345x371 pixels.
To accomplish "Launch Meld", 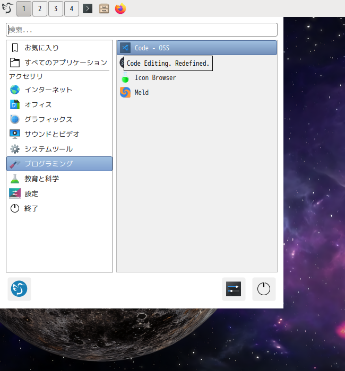I will click(197, 92).
